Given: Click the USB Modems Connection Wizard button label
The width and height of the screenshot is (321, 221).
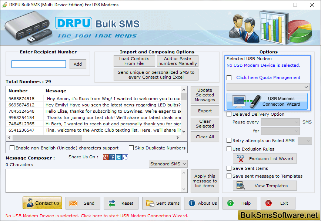Looking at the screenshot, I should click(281, 102).
